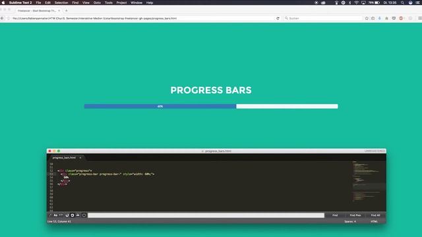Click the Bluetooth status icon
The image size is (422, 237).
tap(350, 3)
